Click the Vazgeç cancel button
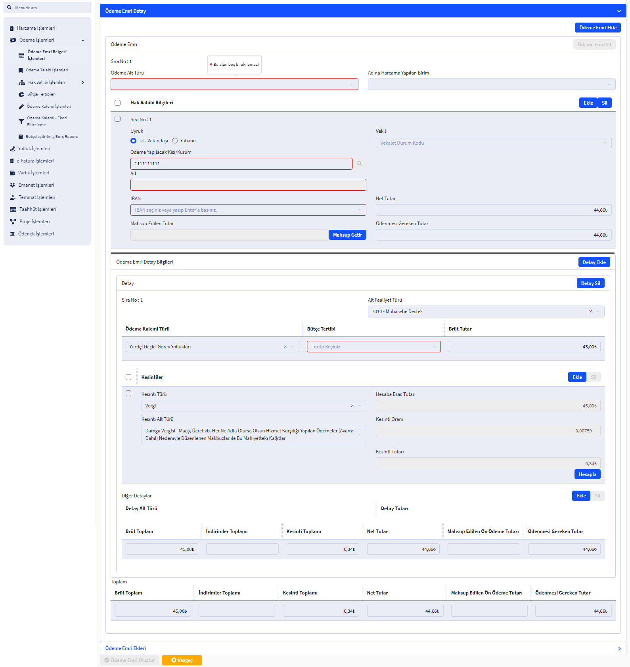This screenshot has height=667, width=630. (182, 660)
